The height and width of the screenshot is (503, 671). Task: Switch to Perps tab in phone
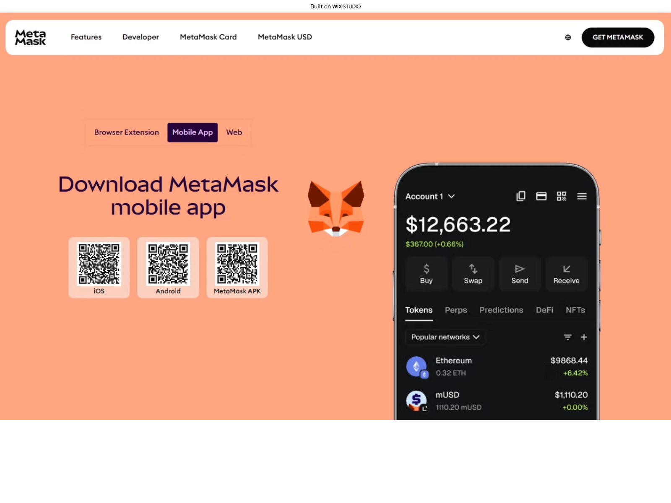[456, 310]
